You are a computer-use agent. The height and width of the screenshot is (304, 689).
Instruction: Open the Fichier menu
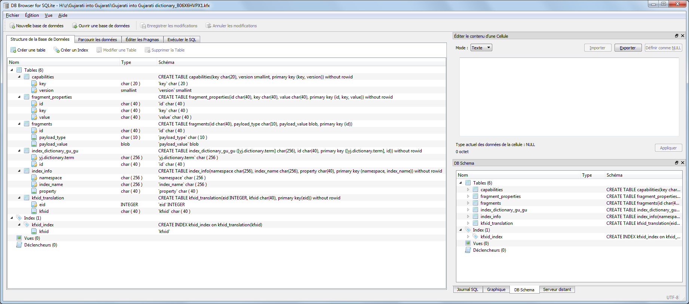pos(12,15)
